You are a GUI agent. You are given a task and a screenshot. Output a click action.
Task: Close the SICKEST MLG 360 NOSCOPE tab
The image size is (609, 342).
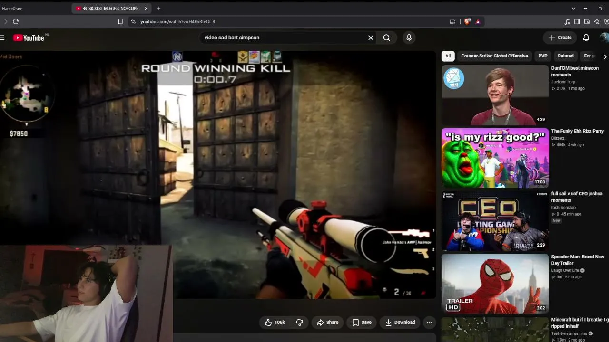coord(147,8)
